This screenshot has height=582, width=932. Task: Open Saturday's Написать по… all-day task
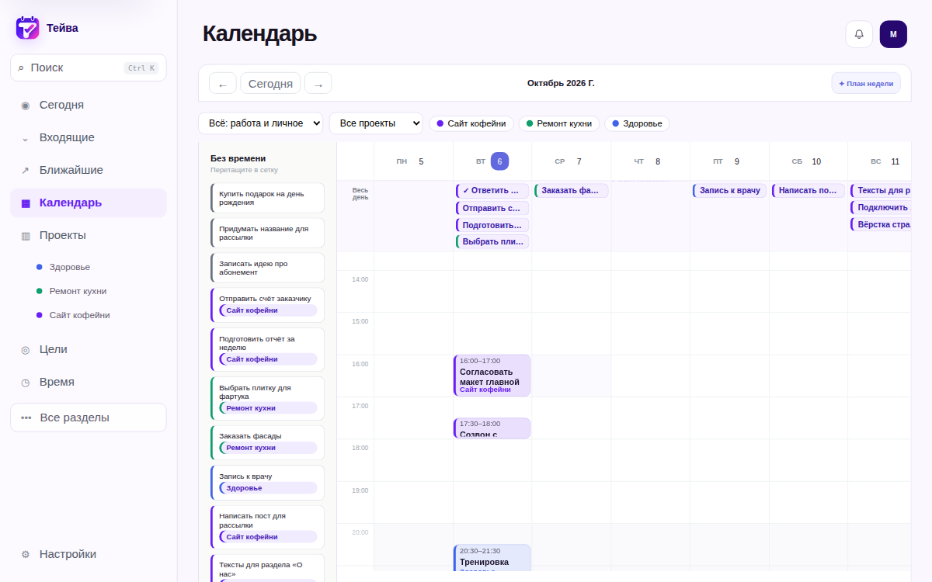809,191
